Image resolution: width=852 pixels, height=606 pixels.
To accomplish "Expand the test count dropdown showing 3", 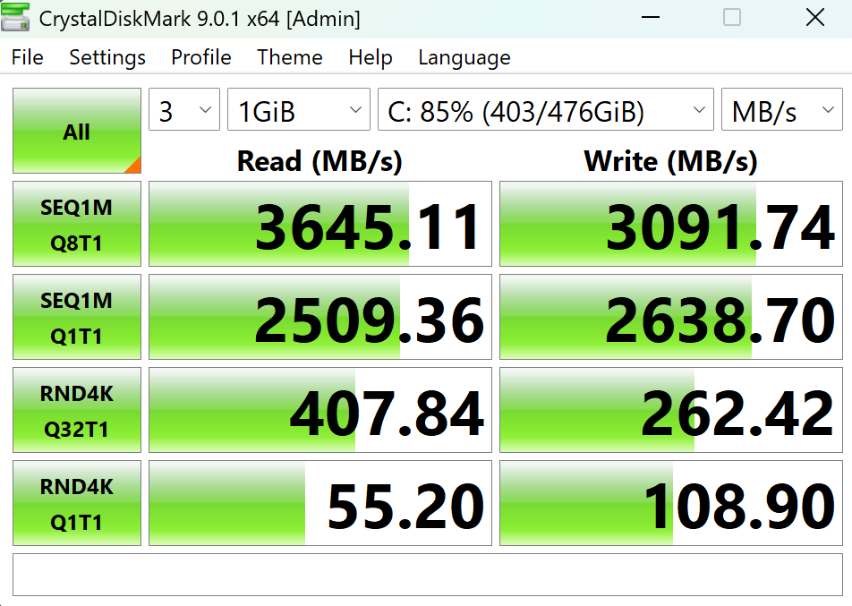I will tap(184, 110).
